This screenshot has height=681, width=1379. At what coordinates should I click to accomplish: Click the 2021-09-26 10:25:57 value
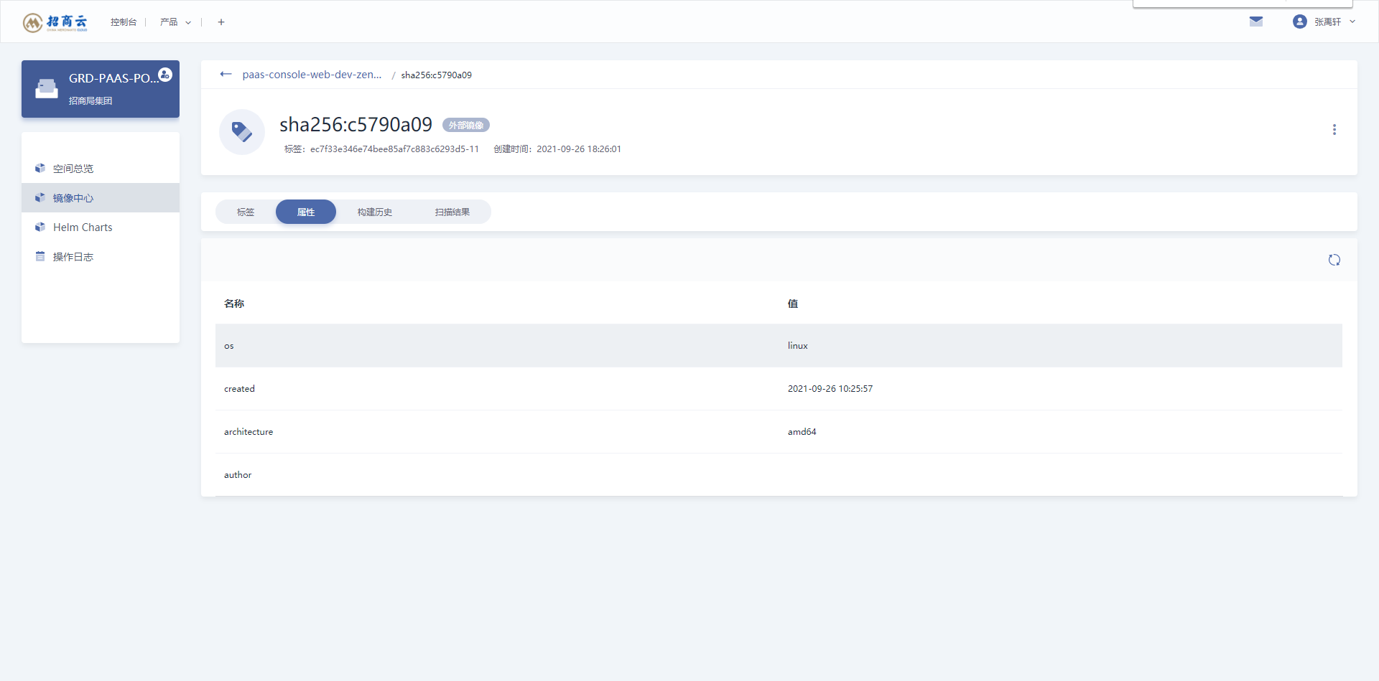point(830,389)
